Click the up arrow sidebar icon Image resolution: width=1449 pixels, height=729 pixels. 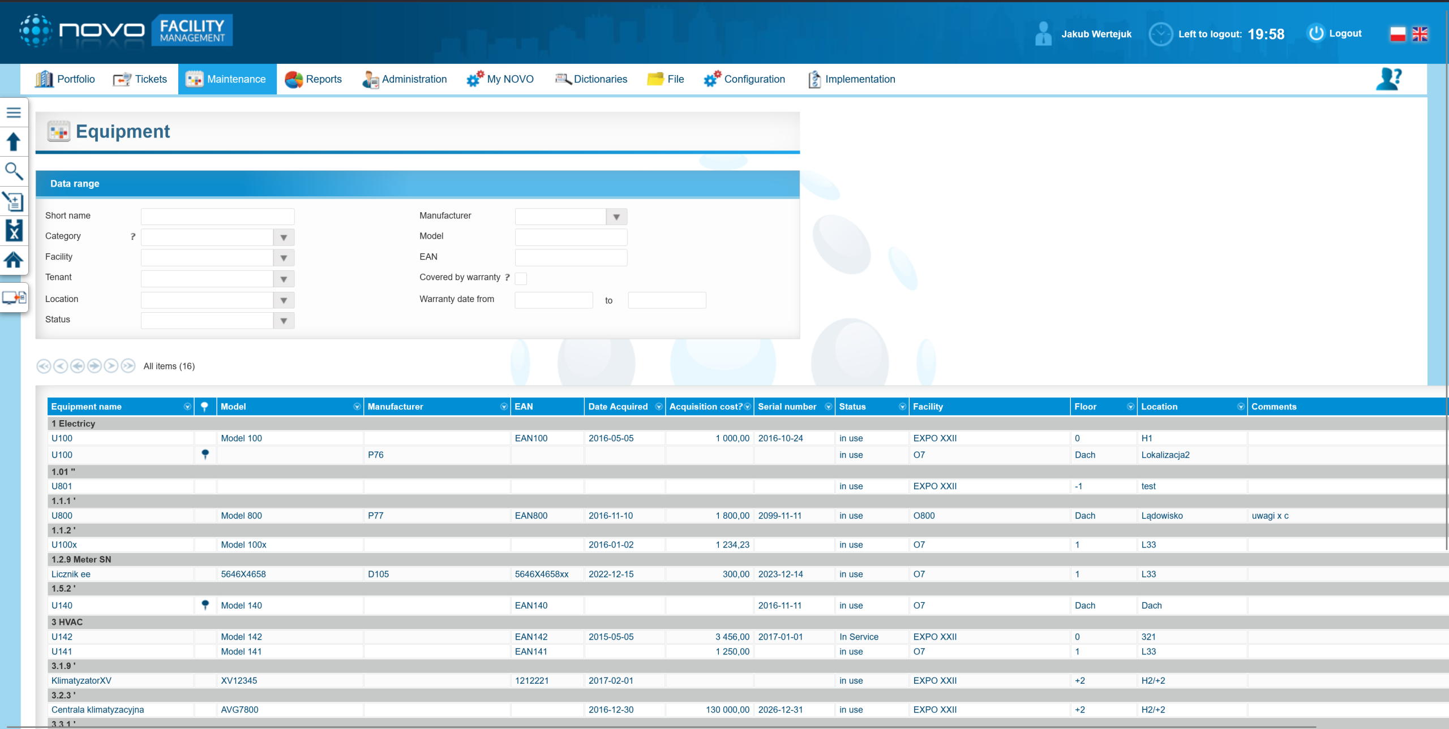pyautogui.click(x=14, y=141)
